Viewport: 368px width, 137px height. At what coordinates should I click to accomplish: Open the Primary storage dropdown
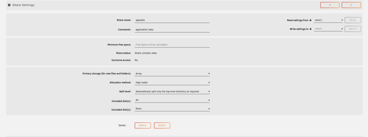(172, 74)
